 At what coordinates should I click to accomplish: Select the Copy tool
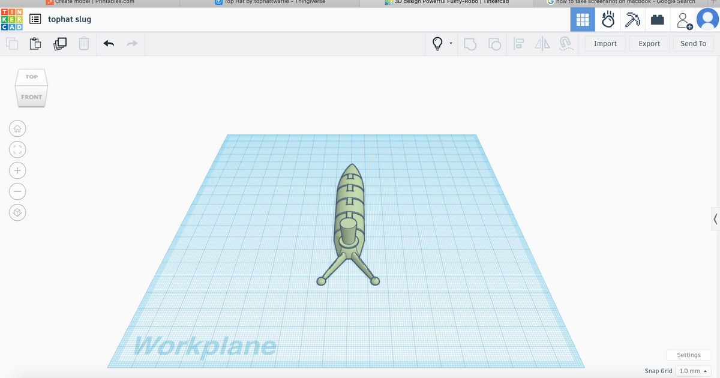[12, 43]
